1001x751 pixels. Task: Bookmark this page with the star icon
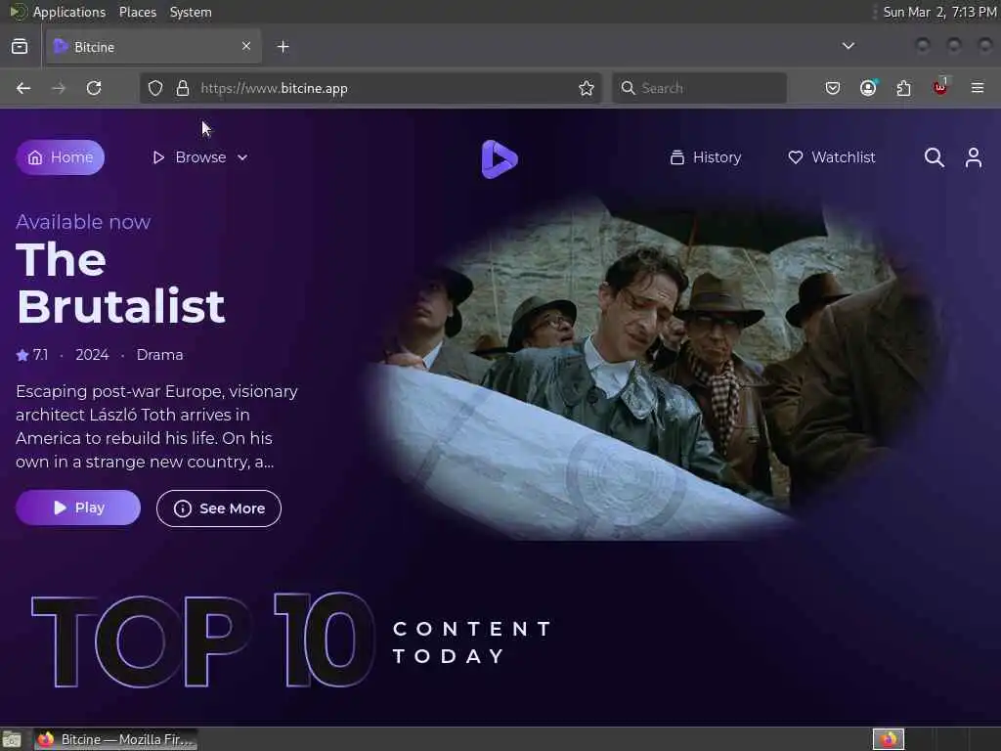point(587,88)
